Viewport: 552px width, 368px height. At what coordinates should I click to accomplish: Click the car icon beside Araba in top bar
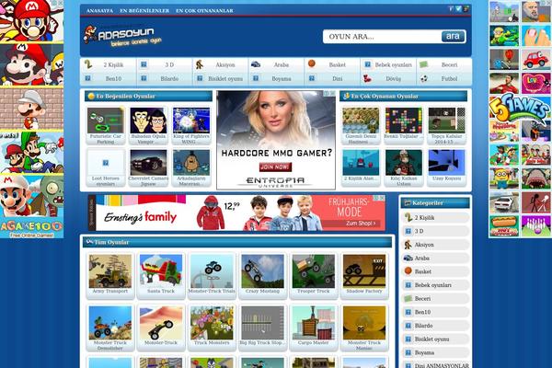point(256,64)
